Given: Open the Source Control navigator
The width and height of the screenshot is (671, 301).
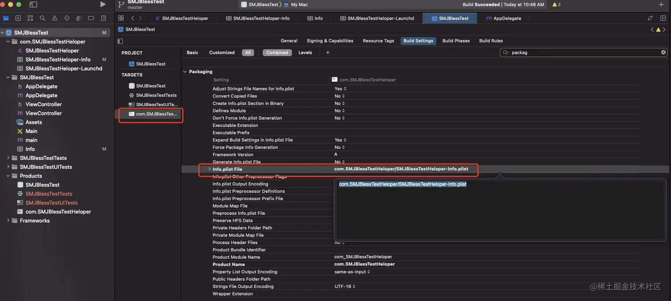Looking at the screenshot, I should 18,18.
